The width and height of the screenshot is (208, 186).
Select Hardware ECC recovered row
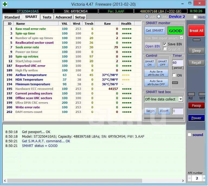(x=72, y=89)
